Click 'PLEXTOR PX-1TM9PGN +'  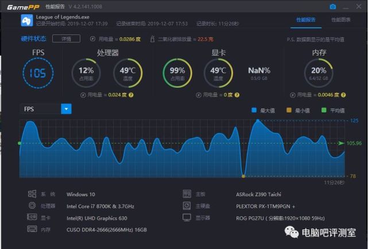265,207
